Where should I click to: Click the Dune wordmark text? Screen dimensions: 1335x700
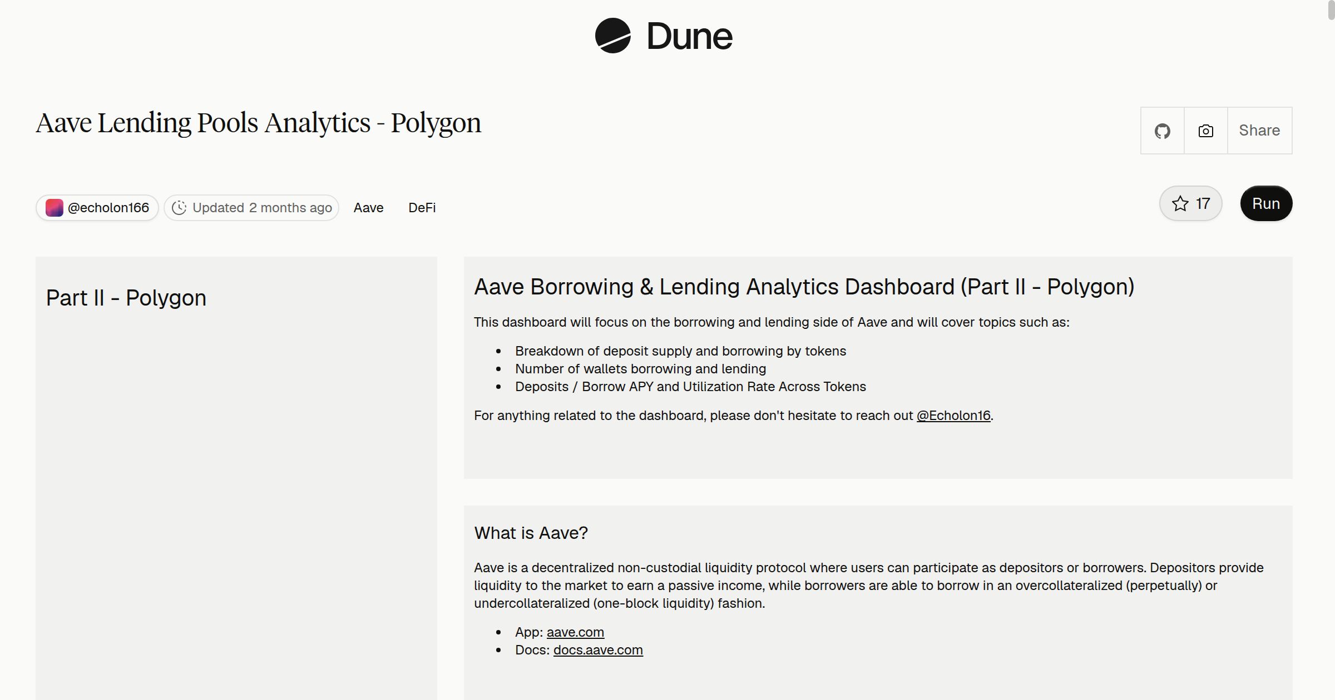(x=689, y=37)
